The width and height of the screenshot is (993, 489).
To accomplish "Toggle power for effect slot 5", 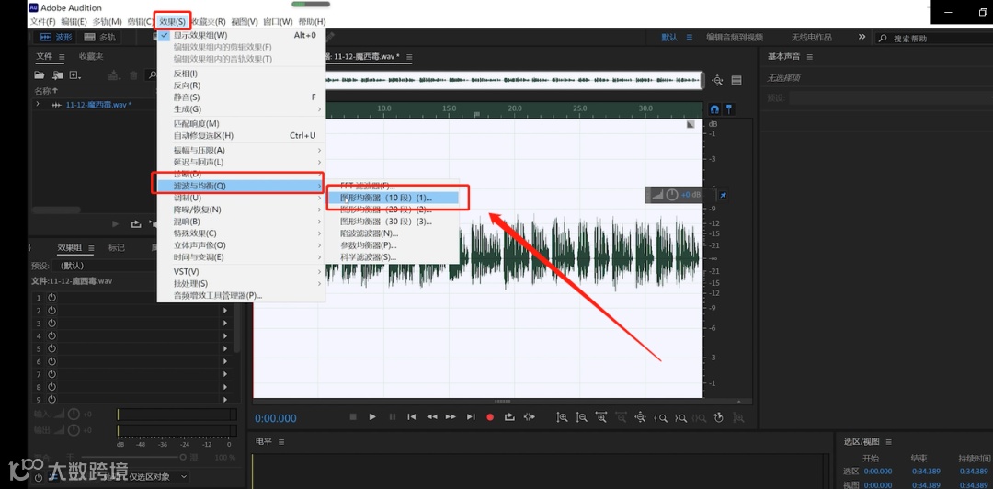I will point(51,348).
